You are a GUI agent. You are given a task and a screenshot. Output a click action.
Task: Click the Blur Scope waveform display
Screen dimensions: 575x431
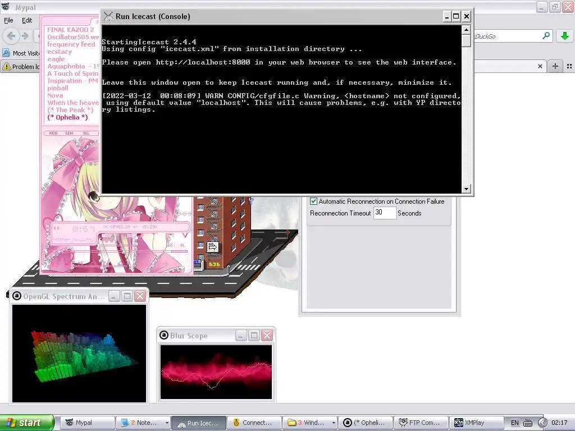point(216,372)
